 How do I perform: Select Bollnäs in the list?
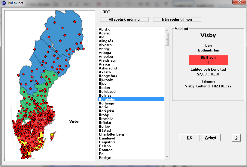pyautogui.click(x=131, y=95)
